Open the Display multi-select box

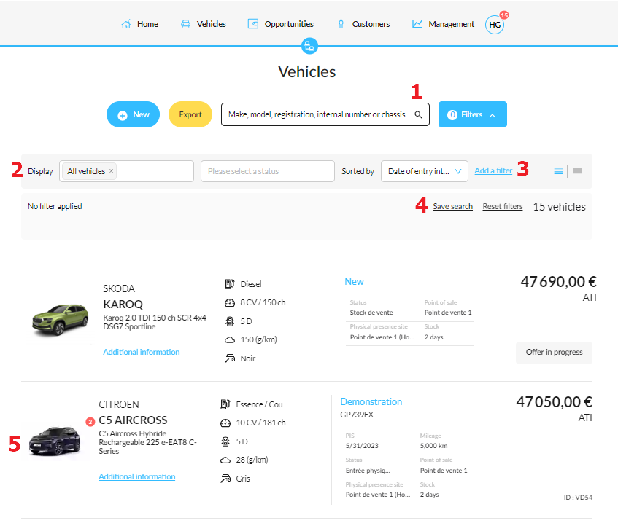point(126,171)
